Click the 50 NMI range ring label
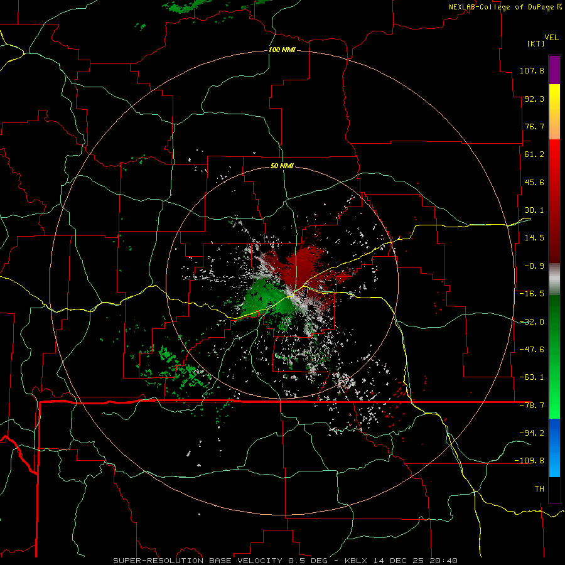The image size is (565, 565). (282, 166)
